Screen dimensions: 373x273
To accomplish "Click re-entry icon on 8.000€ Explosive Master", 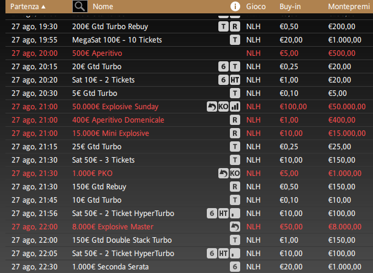I will (x=235, y=226).
